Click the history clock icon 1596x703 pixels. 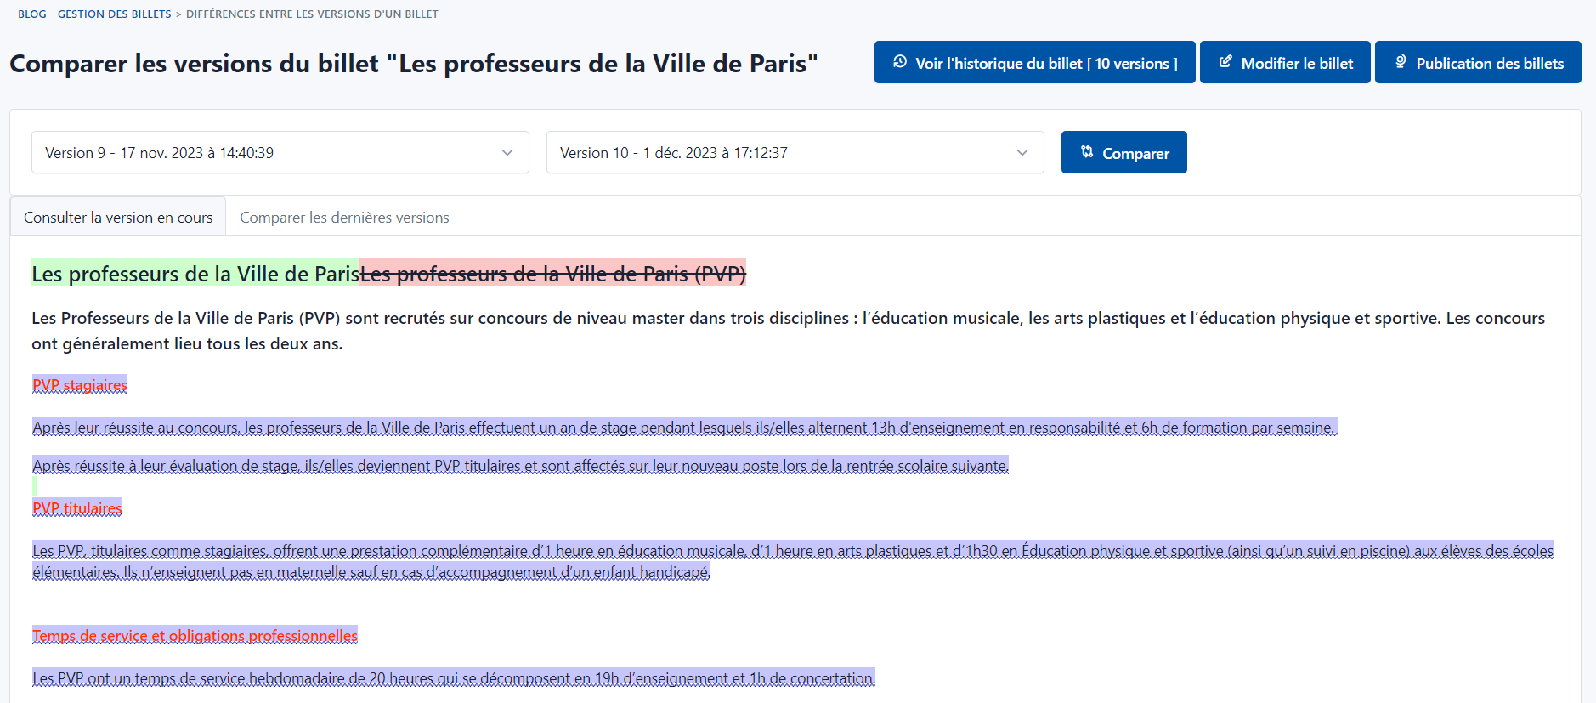click(900, 62)
